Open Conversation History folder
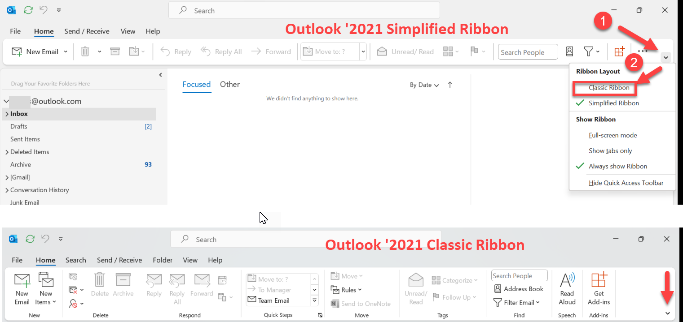 coord(40,190)
